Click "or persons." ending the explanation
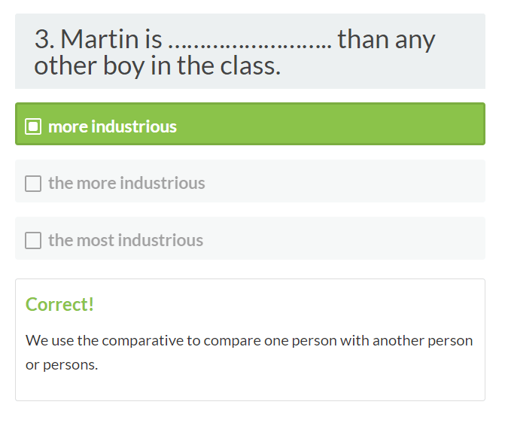Viewport: 505px width, 423px height. coord(62,365)
